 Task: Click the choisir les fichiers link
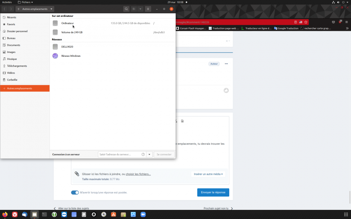pyautogui.click(x=138, y=174)
